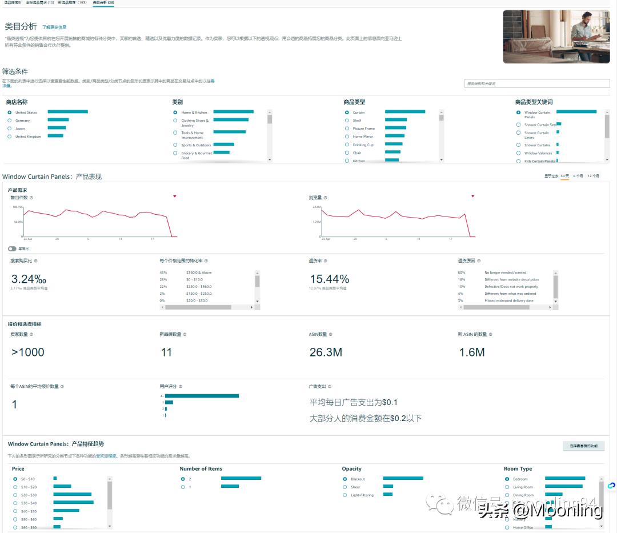Click the 选择最重要的功能 button
This screenshot has width=617, height=533.
(583, 446)
